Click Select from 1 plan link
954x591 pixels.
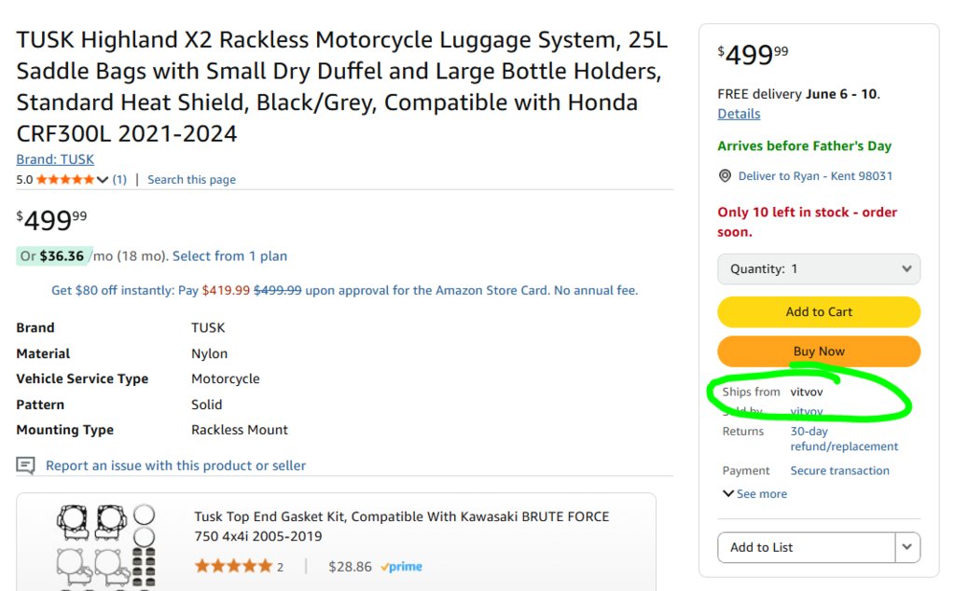[x=229, y=256]
